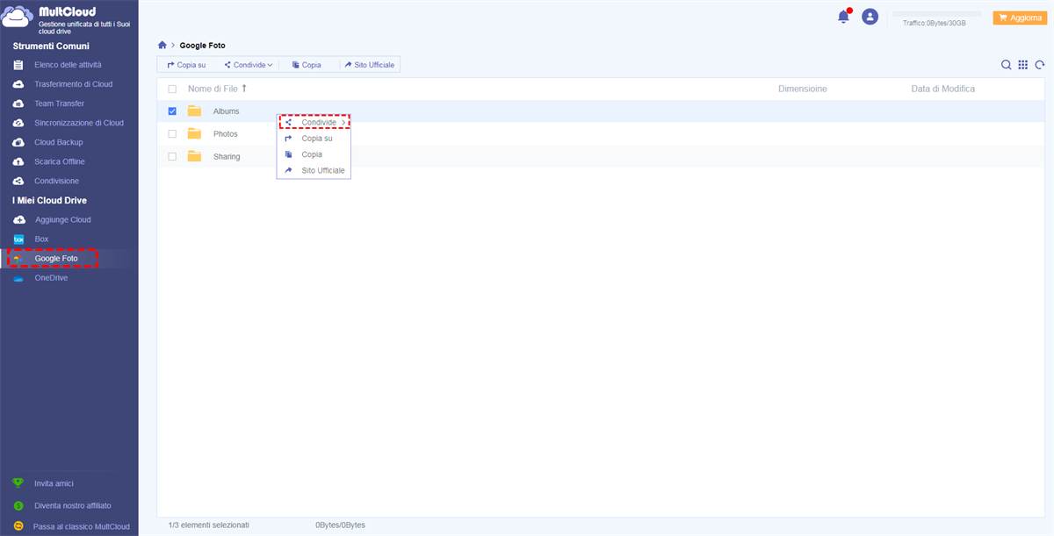Choose Copia su in context menu

[x=314, y=139]
